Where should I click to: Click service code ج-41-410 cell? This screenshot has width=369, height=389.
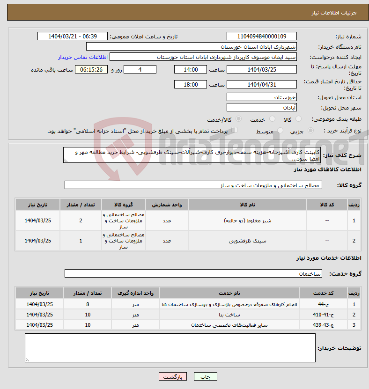coord(323,315)
